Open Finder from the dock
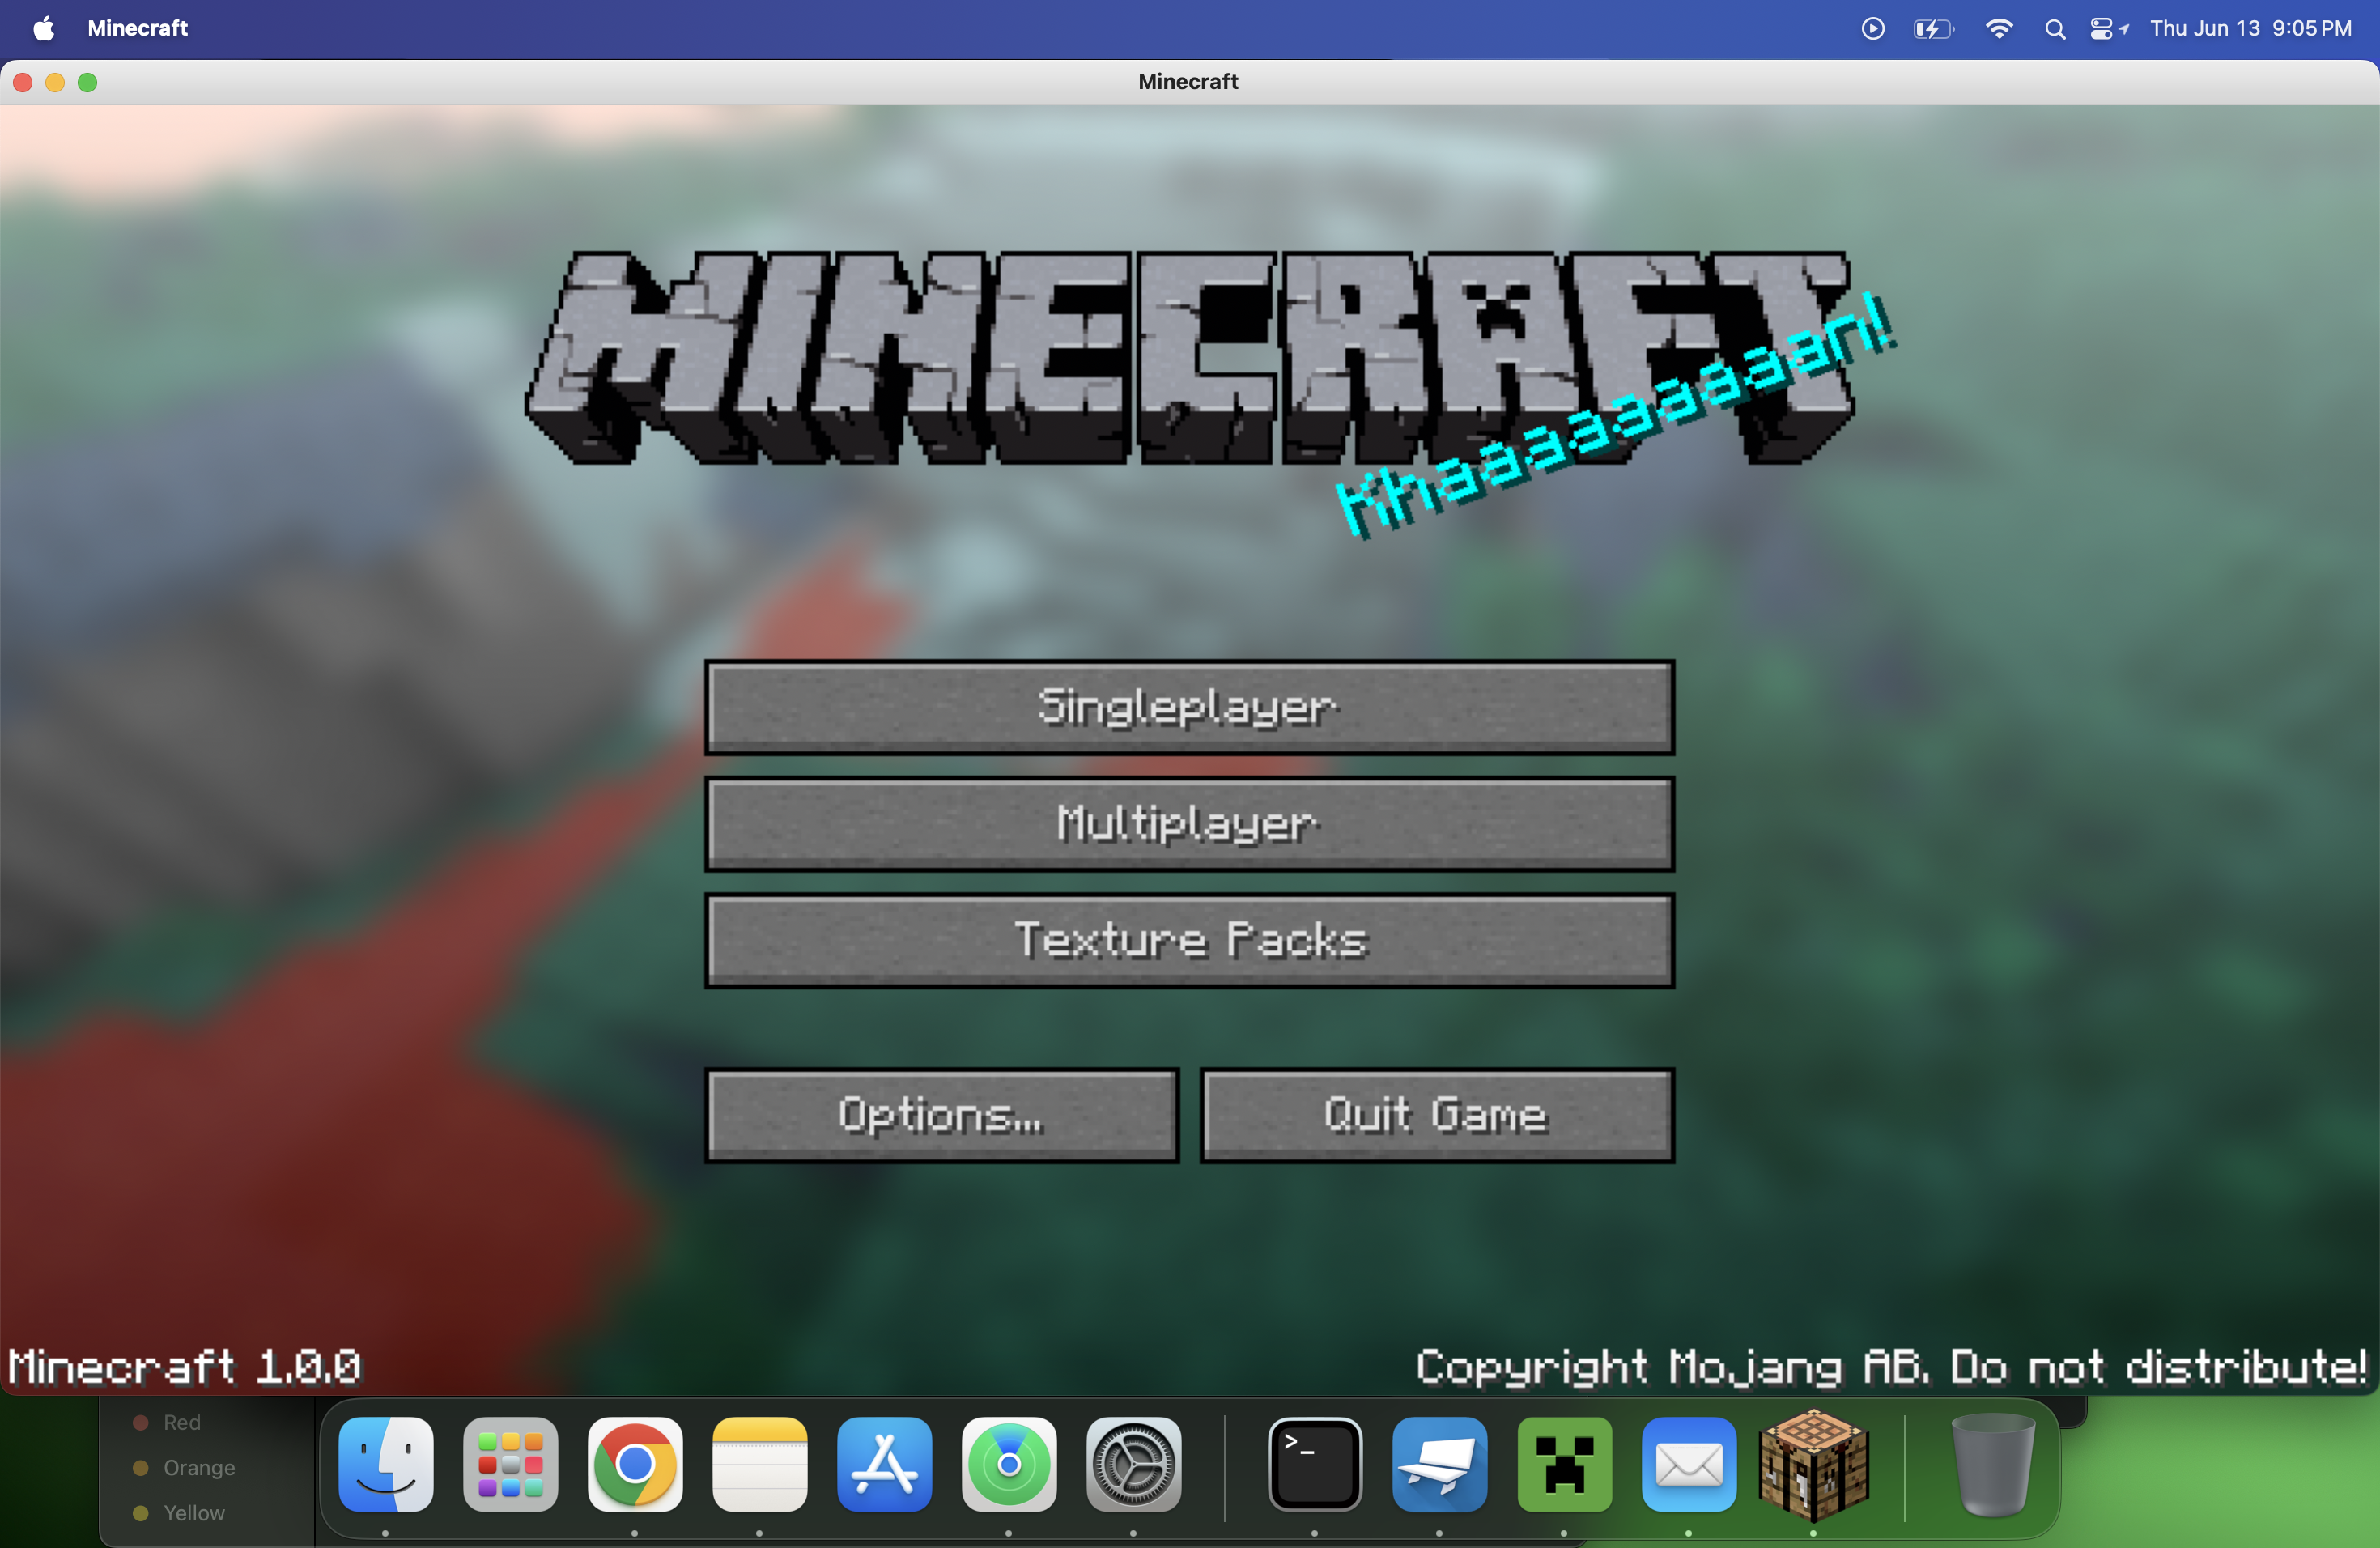The height and width of the screenshot is (1548, 2380). pos(386,1464)
